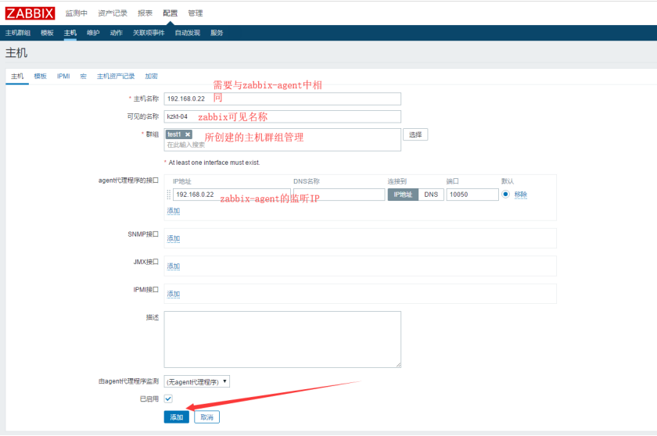
Task: Select the 主机 form tab
Action: click(x=17, y=76)
